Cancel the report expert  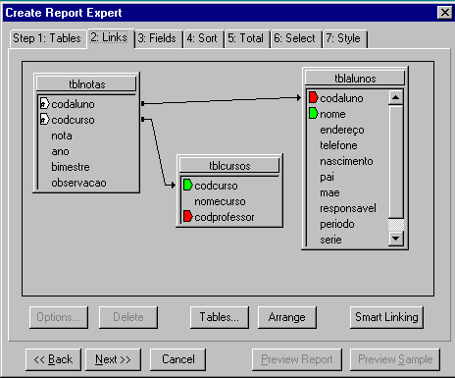[x=178, y=359]
